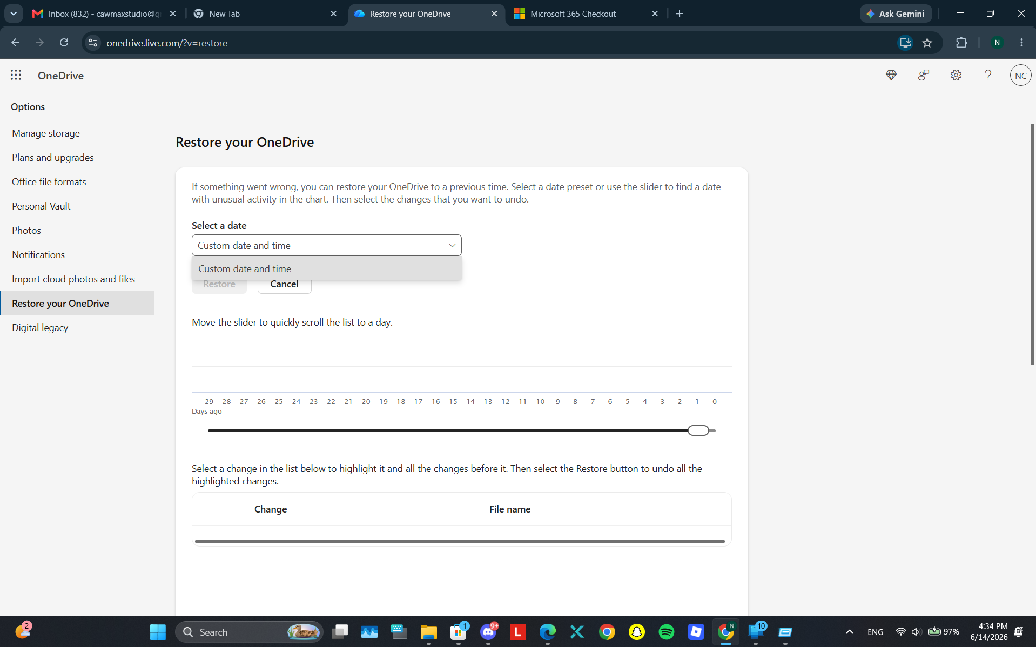The width and height of the screenshot is (1036, 647).
Task: Open Digital legacy option
Action: coord(40,327)
